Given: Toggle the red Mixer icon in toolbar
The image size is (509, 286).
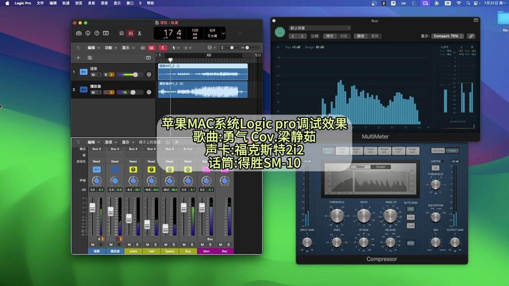Looking at the screenshot, I should coord(131,33).
